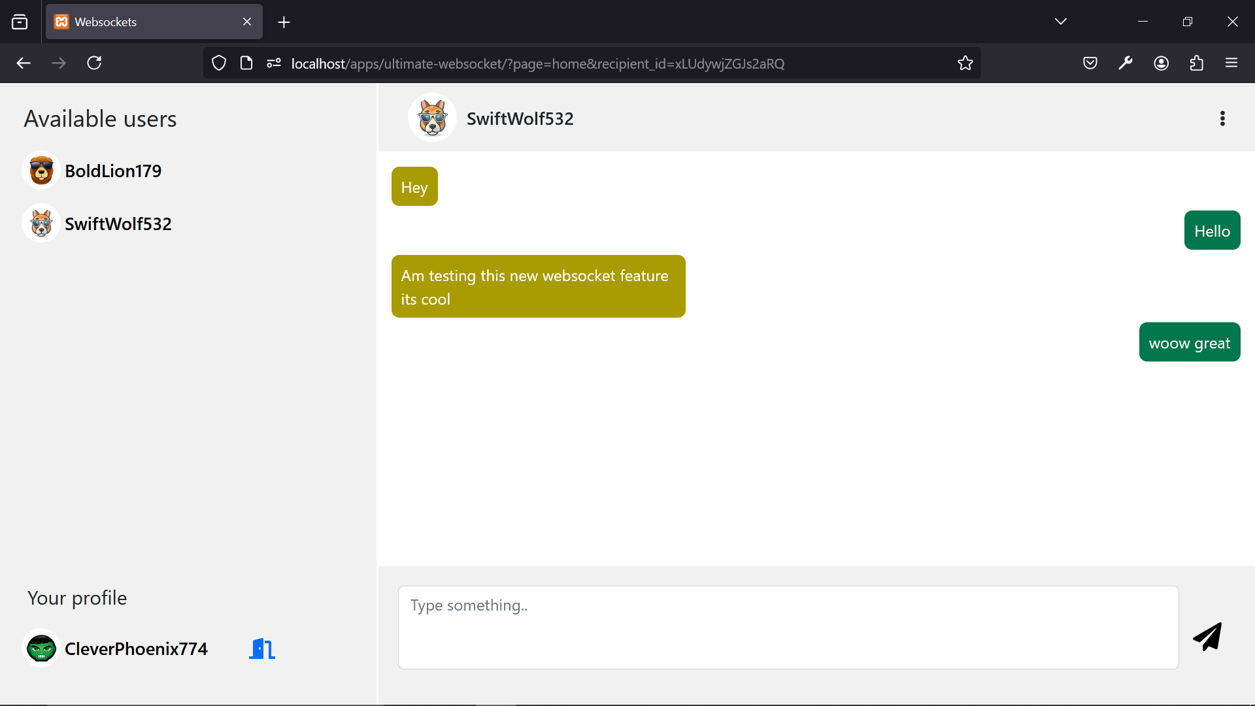This screenshot has height=706, width=1255.
Task: Click the logout door icon next to CleverPhoenix774
Action: (261, 648)
